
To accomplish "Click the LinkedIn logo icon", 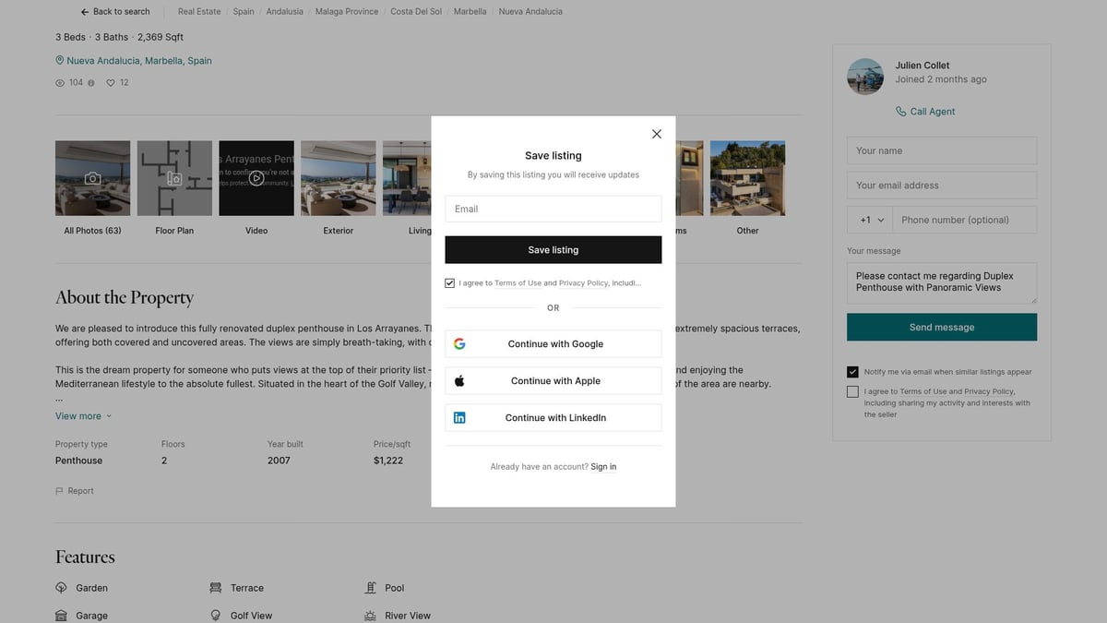I will [x=459, y=418].
